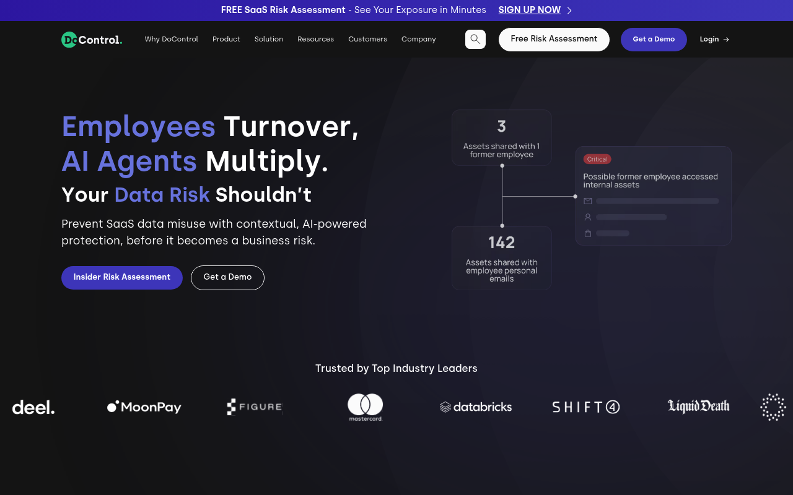Image resolution: width=793 pixels, height=495 pixels.
Task: Open the Customers menu
Action: [x=367, y=39]
